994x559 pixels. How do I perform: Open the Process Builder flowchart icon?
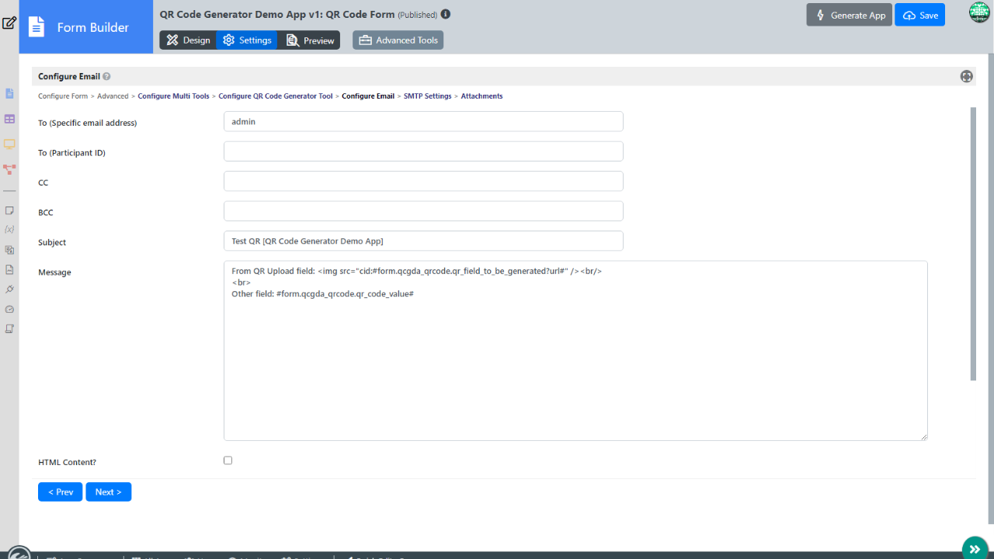pyautogui.click(x=9, y=168)
